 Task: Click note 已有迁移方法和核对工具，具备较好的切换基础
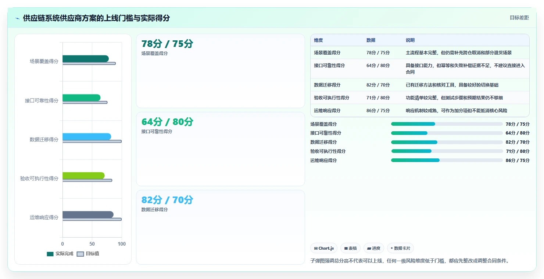pos(452,85)
